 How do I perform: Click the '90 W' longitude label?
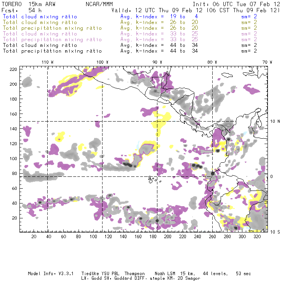(157, 62)
